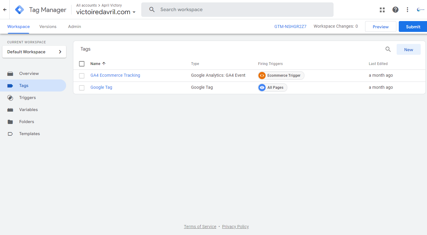Click the Templates sidebar icon
The height and width of the screenshot is (235, 427).
point(10,134)
